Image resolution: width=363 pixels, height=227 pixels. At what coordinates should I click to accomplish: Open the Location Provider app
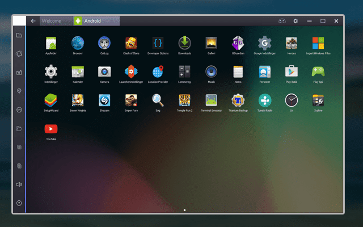[x=158, y=72]
